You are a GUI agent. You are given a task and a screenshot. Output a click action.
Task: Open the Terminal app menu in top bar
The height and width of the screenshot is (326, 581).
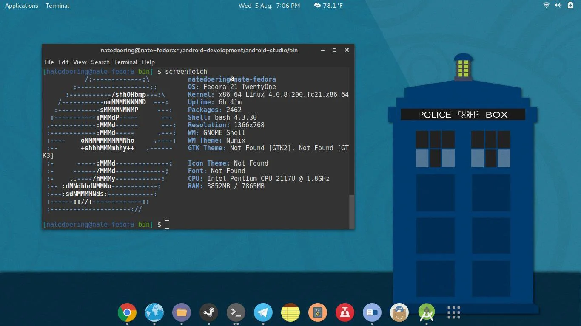(57, 6)
